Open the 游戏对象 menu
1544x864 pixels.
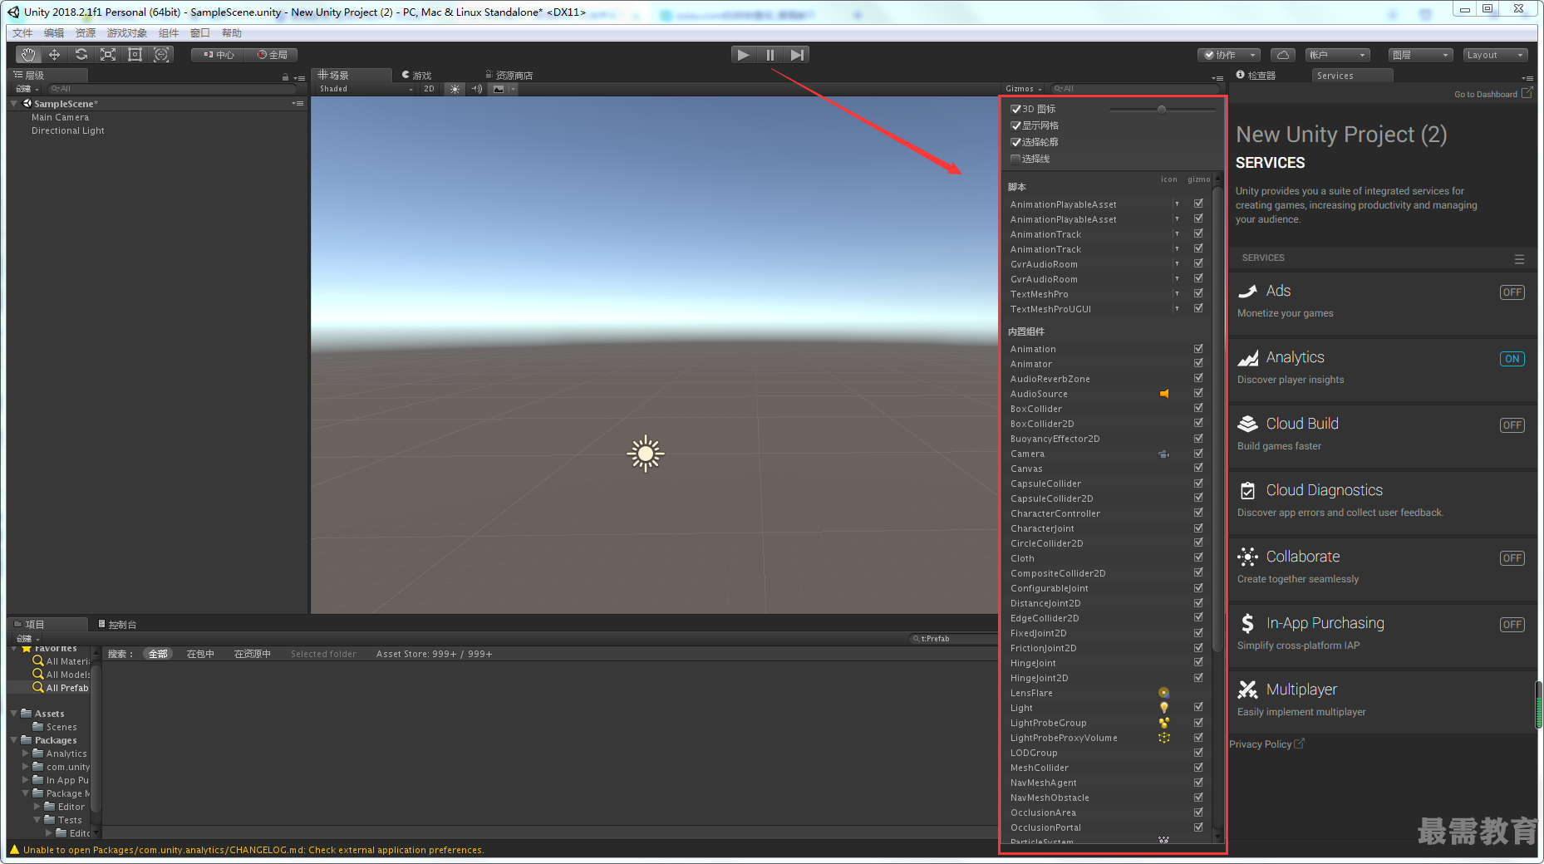[x=127, y=33]
